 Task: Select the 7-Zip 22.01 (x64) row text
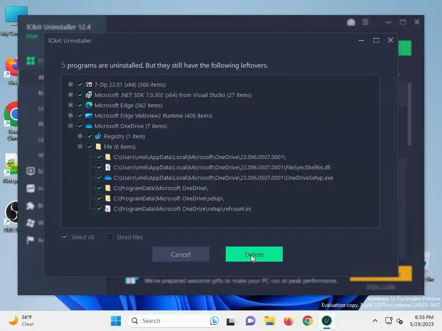(x=130, y=85)
